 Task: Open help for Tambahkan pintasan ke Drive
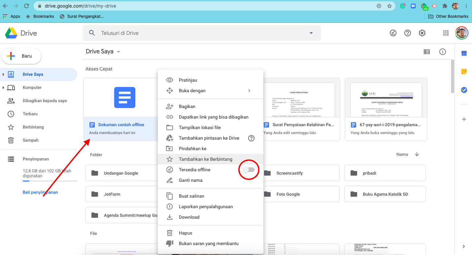click(x=251, y=138)
